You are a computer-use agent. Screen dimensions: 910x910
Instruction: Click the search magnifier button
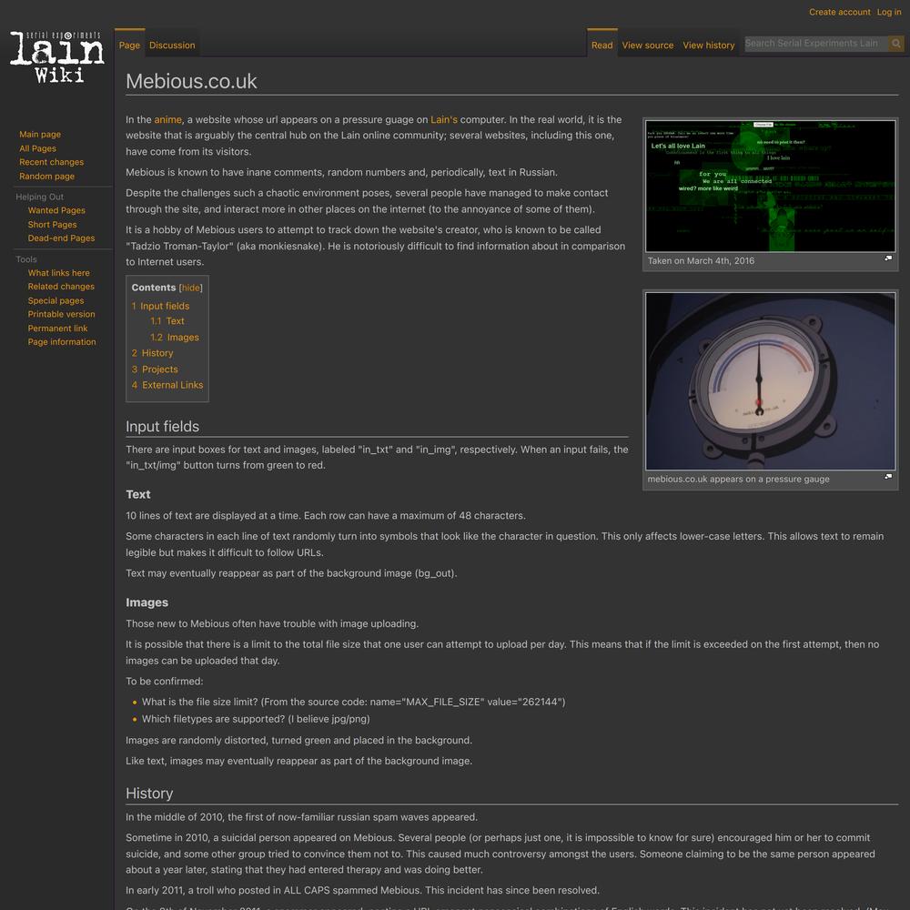[896, 44]
